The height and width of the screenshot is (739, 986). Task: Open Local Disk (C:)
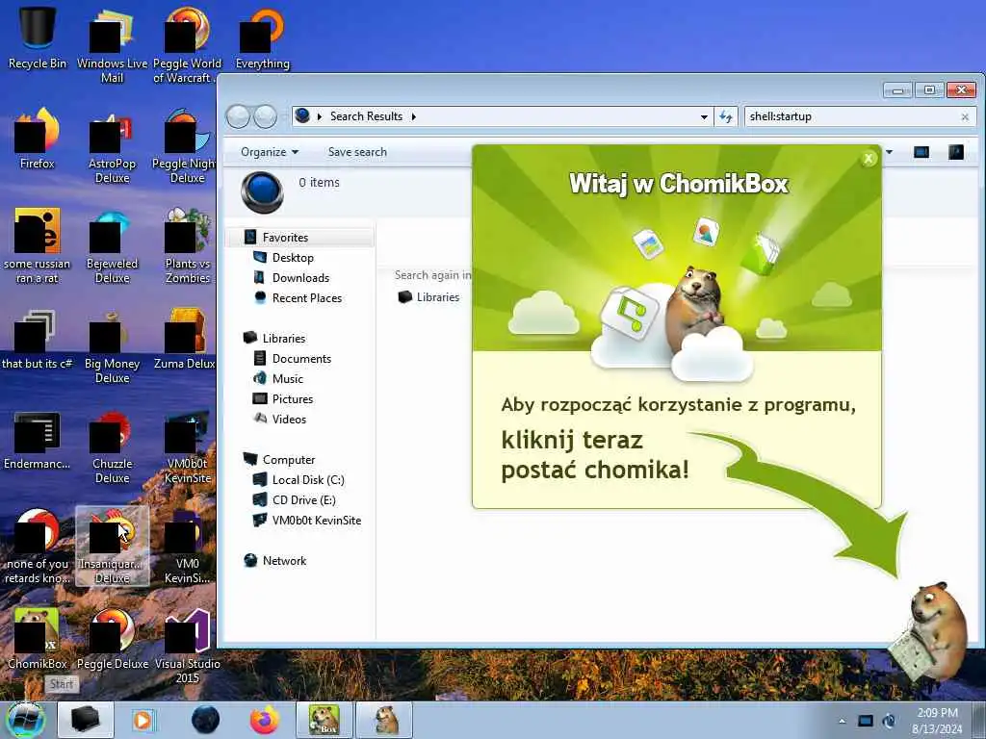pyautogui.click(x=307, y=480)
